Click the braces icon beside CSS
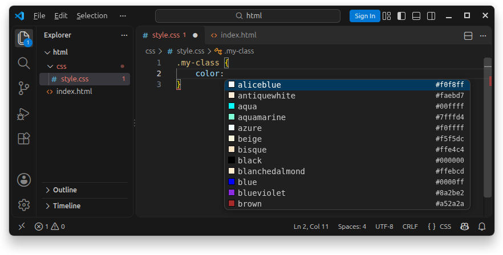The height and width of the screenshot is (255, 503). (x=432, y=227)
